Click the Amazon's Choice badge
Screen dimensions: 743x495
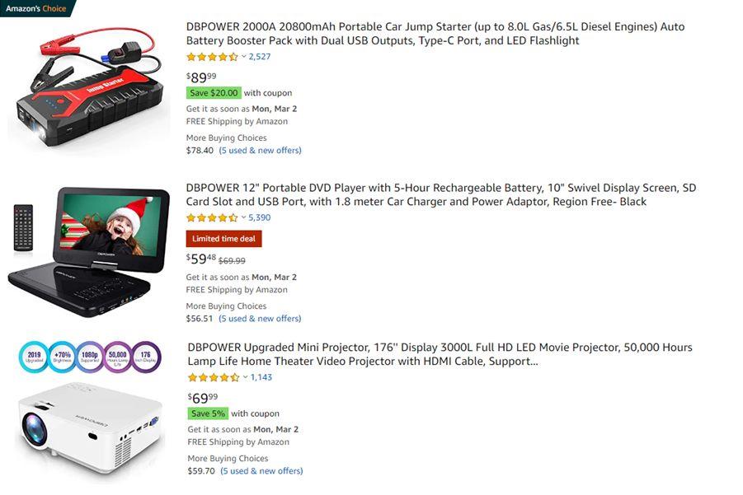pos(36,8)
